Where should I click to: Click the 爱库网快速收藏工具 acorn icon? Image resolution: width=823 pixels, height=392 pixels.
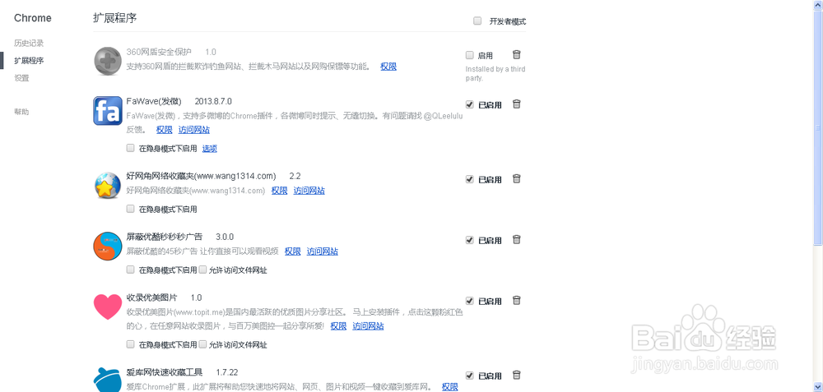(108, 379)
